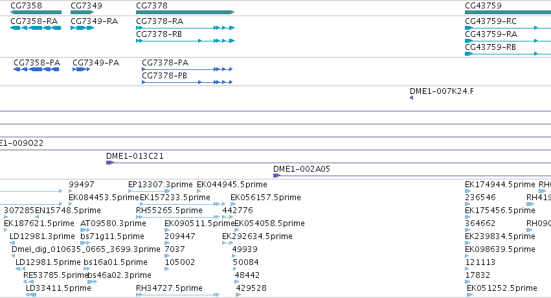Viewport: 551px width, 298px height.
Task: Click the CG7378-PB protein feature
Action: (187, 82)
